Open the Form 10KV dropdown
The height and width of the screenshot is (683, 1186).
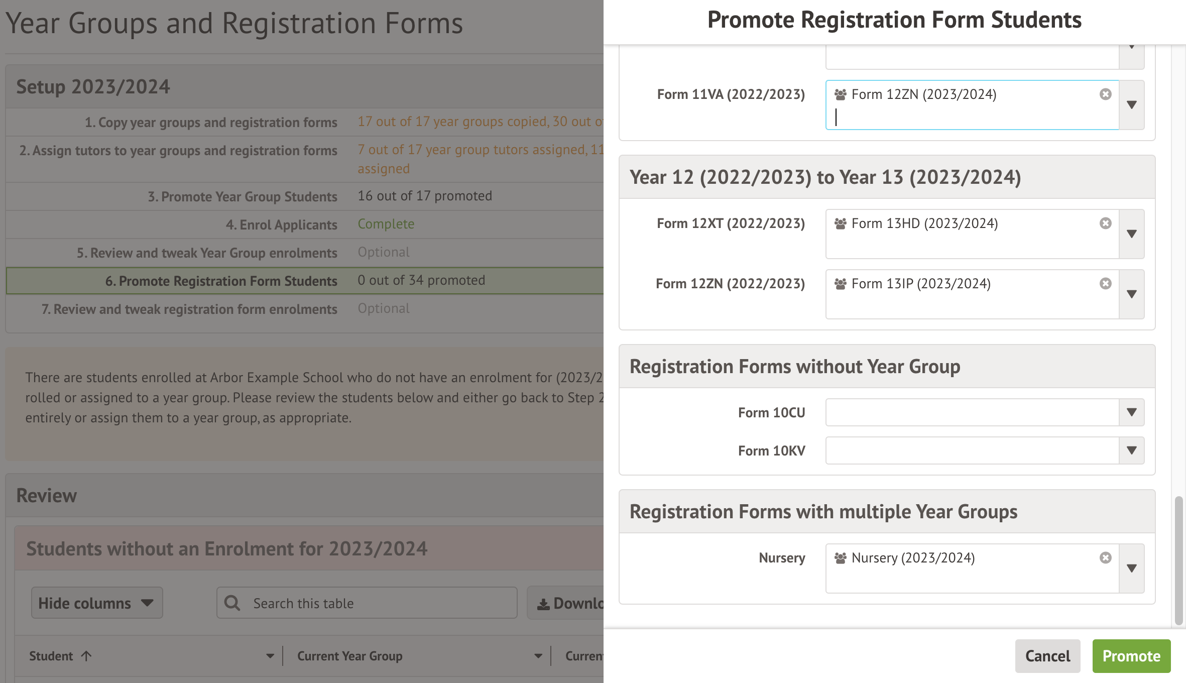[x=1131, y=450]
